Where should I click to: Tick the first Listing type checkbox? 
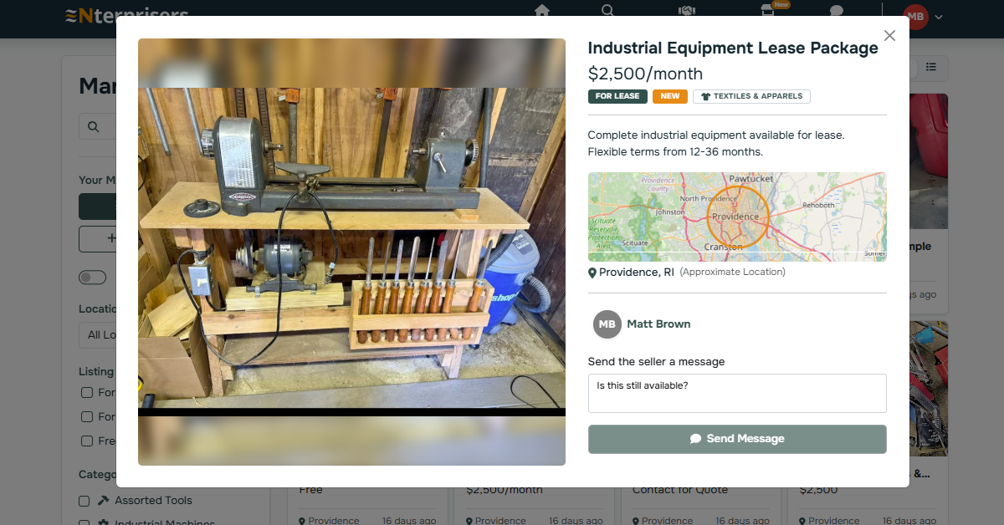(x=87, y=392)
